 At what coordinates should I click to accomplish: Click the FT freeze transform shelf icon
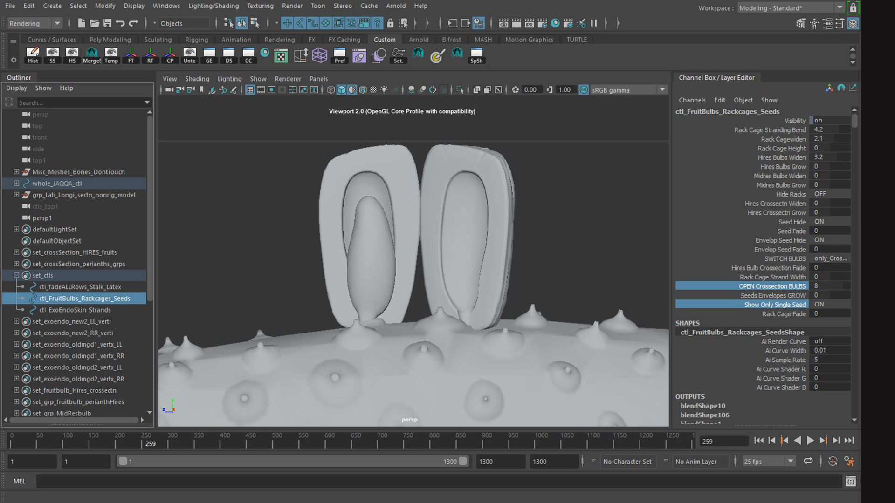131,54
